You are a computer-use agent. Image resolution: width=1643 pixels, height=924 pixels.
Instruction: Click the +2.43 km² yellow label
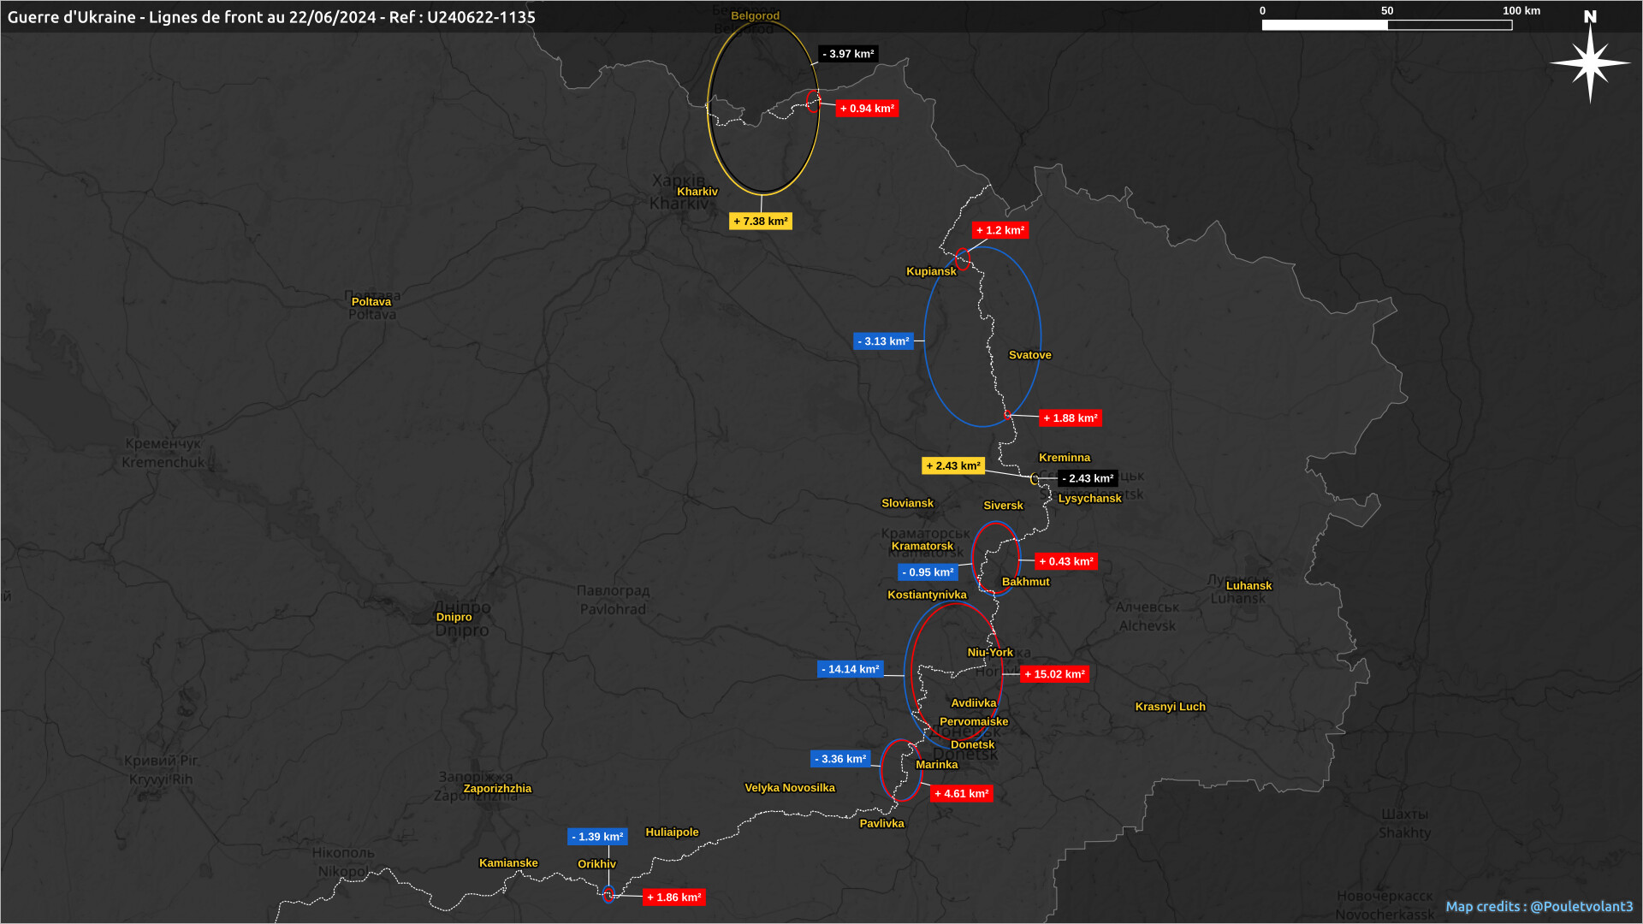952,466
